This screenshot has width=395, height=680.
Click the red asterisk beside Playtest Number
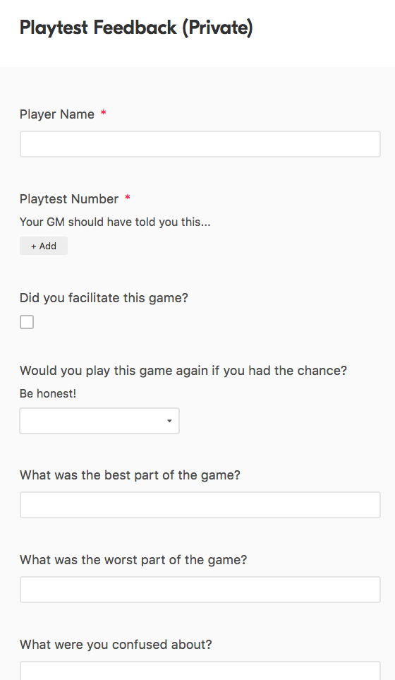click(x=128, y=198)
